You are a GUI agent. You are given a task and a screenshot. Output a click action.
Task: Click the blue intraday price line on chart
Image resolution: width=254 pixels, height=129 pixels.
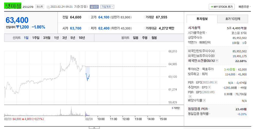coord(88,77)
